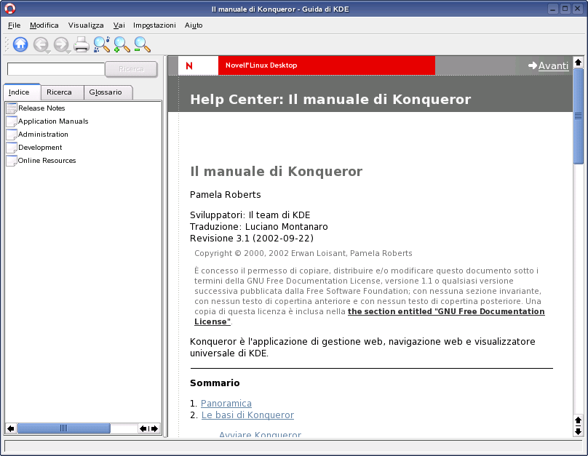588x456 pixels.
Task: Open Le basi di Konqueror link
Action: click(247, 415)
